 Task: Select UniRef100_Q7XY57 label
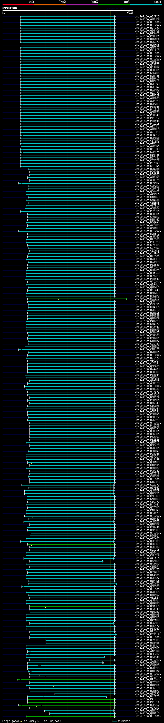tap(147, 583)
